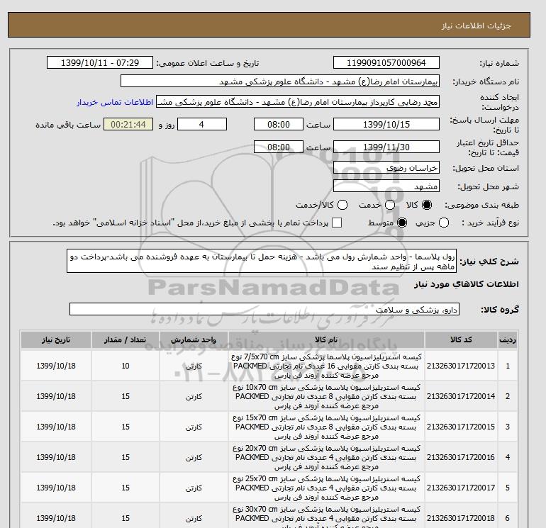The image size is (546, 528).
Task: Click need date 1399/10/18 in row 6
Action: click(56, 518)
